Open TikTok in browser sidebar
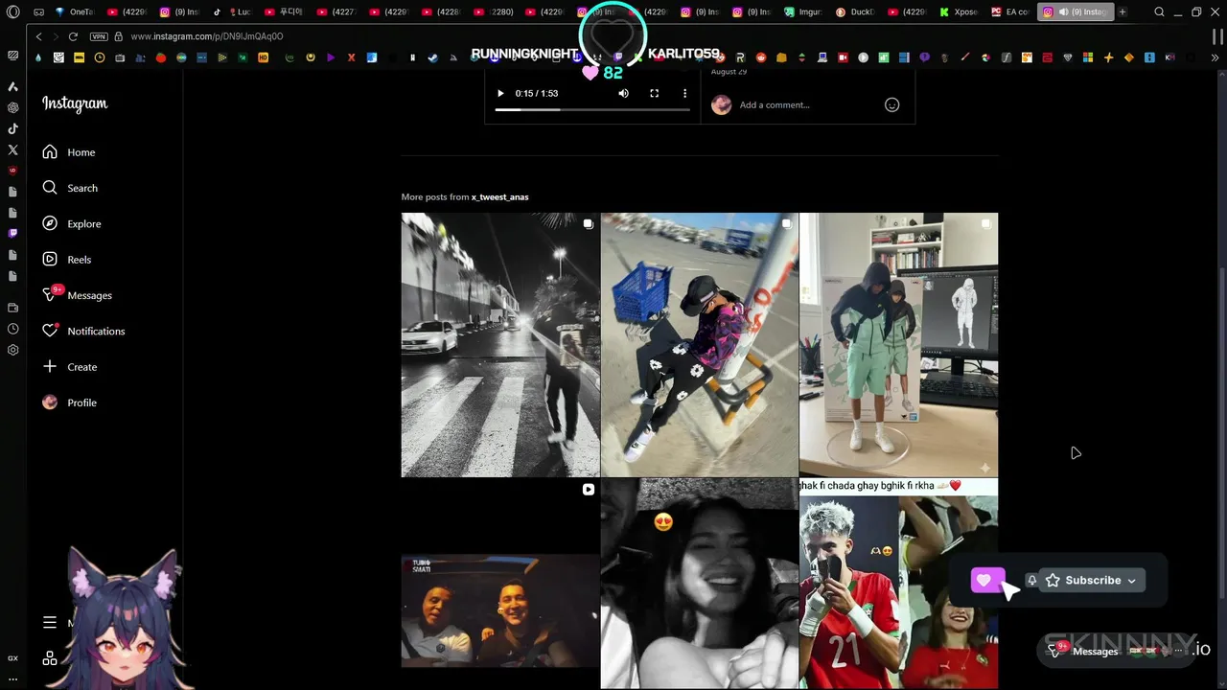Image resolution: width=1227 pixels, height=690 pixels. [12, 128]
